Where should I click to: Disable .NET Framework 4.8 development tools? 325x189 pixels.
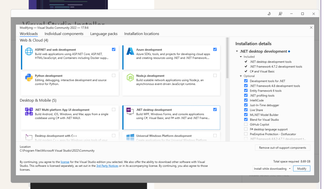pyautogui.click(x=246, y=86)
